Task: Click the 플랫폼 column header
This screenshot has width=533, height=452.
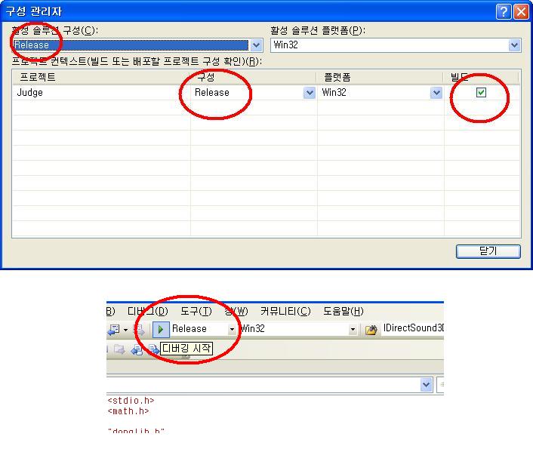Action: (x=380, y=78)
